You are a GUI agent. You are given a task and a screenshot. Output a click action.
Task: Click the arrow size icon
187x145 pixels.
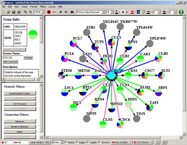(164, 12)
